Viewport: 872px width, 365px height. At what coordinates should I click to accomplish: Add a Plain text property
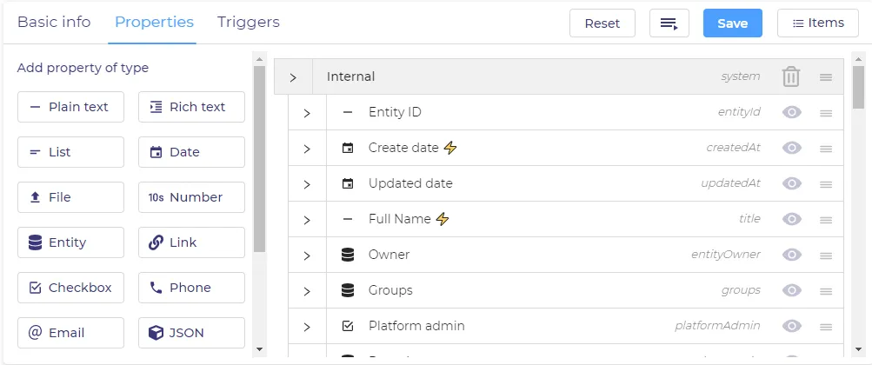point(70,107)
